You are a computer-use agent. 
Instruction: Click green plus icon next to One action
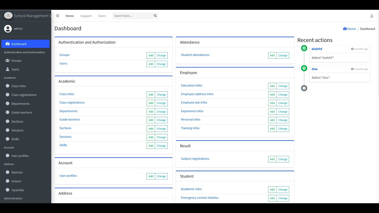point(304,68)
